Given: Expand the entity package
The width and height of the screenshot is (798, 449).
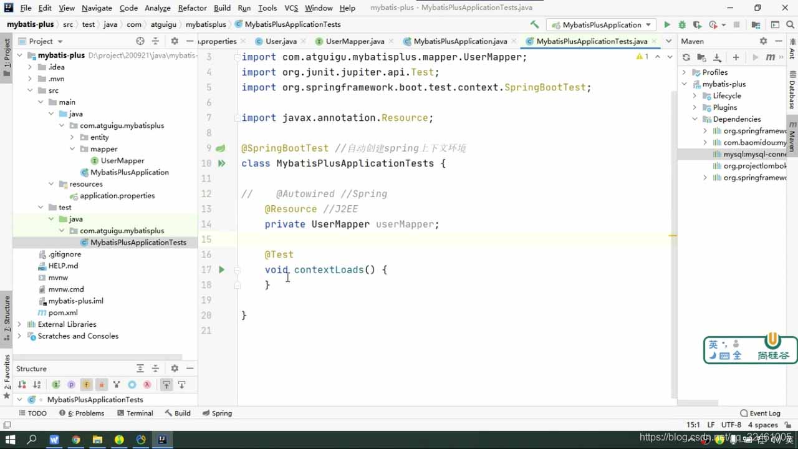Looking at the screenshot, I should [x=72, y=137].
